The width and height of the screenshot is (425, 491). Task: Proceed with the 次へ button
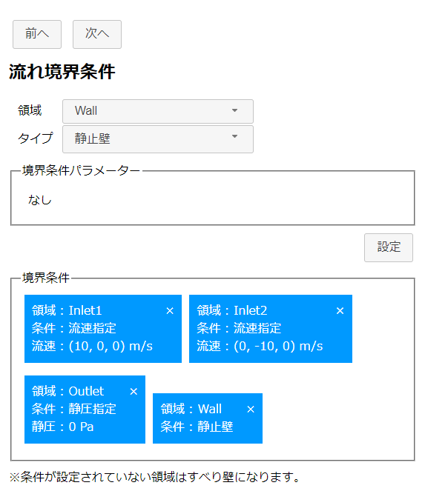[x=97, y=35]
